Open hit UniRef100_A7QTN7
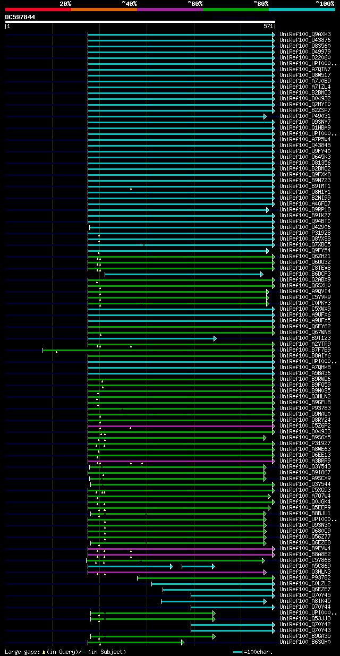Screen dimensions: 340x656 [x=305, y=69]
